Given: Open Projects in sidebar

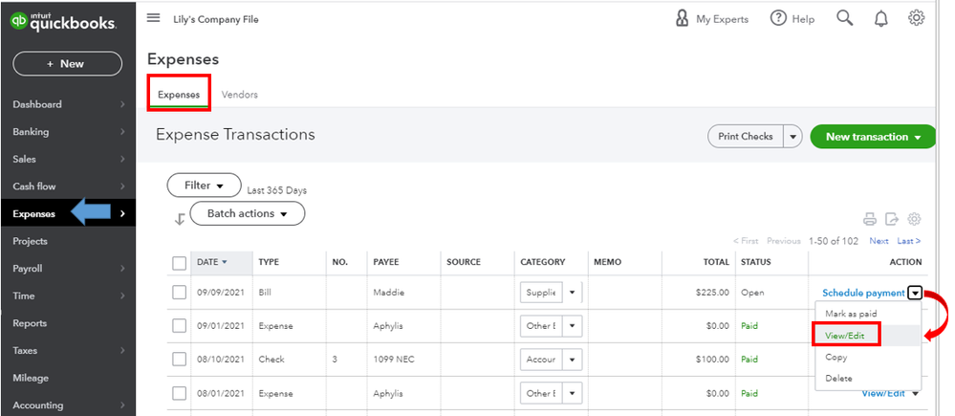Looking at the screenshot, I should click(68, 241).
